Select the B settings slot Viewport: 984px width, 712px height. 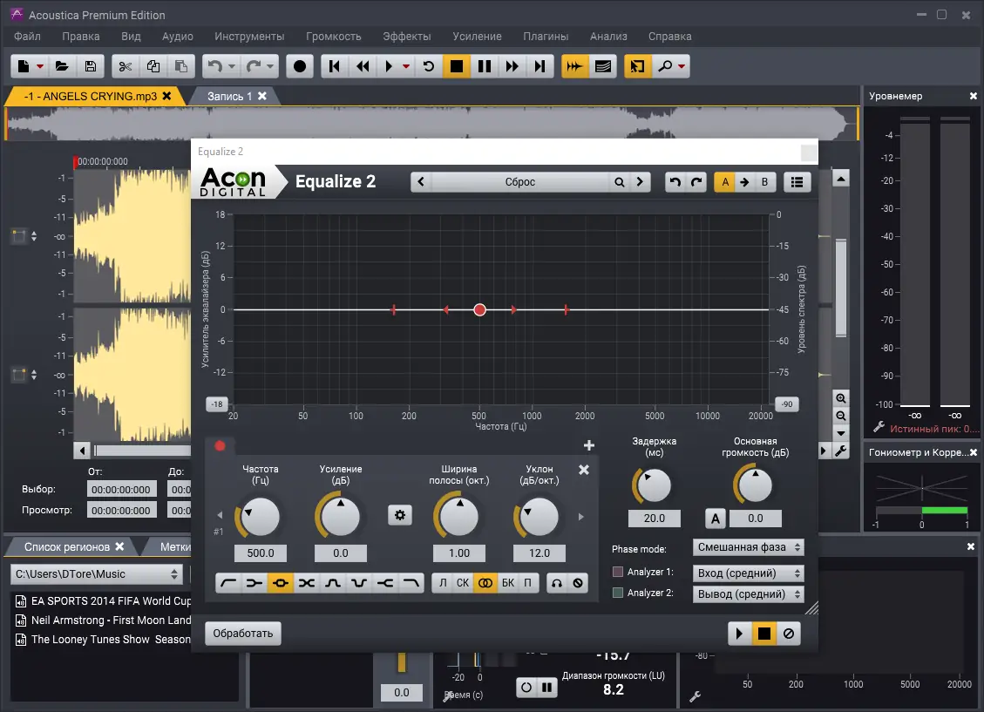[x=764, y=182]
